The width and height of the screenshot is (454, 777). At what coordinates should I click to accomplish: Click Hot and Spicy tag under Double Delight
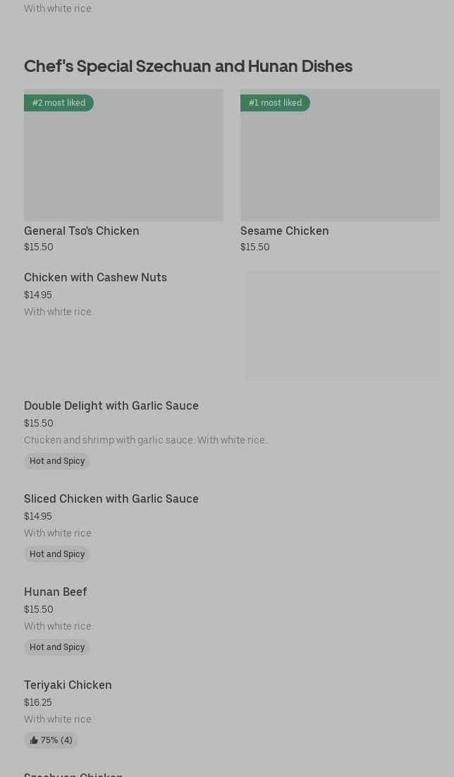click(57, 461)
